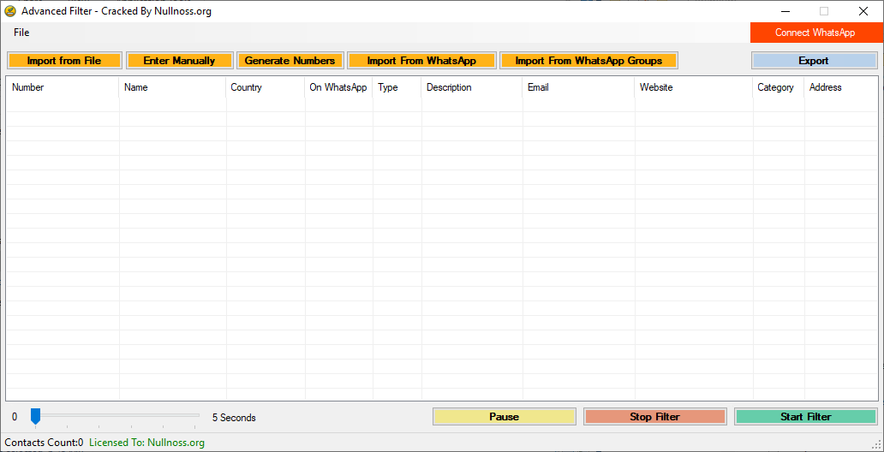Click Import from File button
This screenshot has height=452, width=884.
64,60
